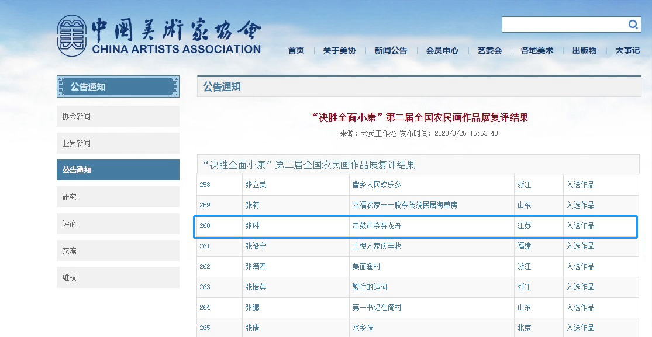Select the highlighted 公告通知 sidebar item
This screenshot has width=652, height=337.
pos(118,170)
